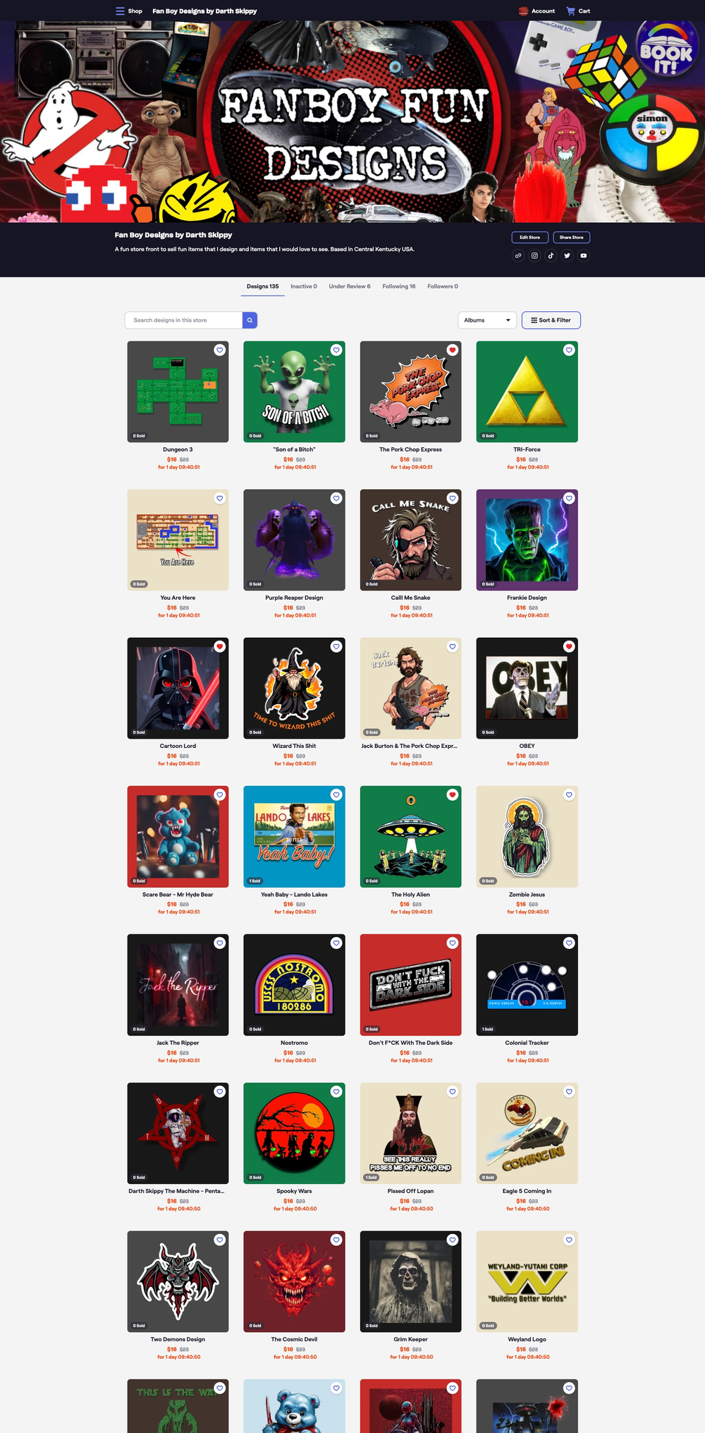Open the Shop hamburger menu icon
Viewport: 705px width, 1433px height.
[x=120, y=11]
